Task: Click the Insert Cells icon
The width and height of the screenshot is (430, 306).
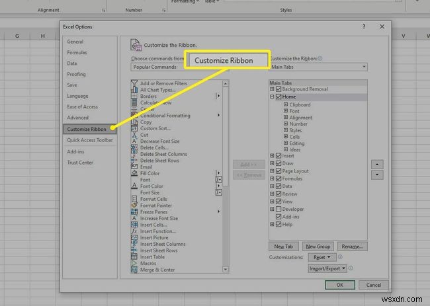Action: pos(134,225)
